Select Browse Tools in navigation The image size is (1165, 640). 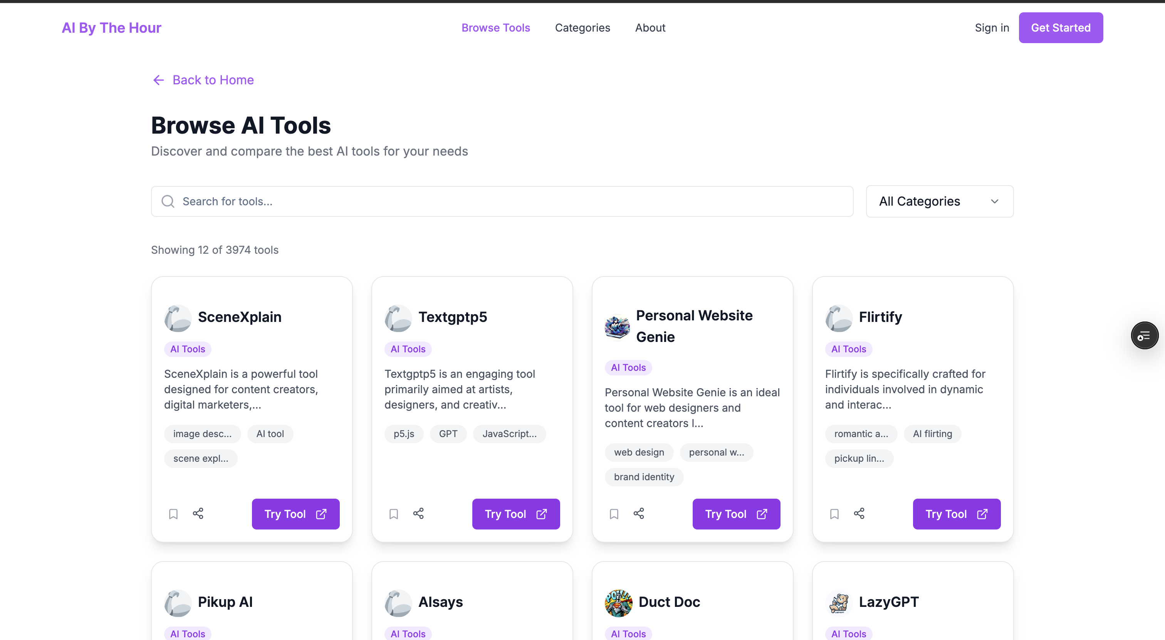coord(495,28)
